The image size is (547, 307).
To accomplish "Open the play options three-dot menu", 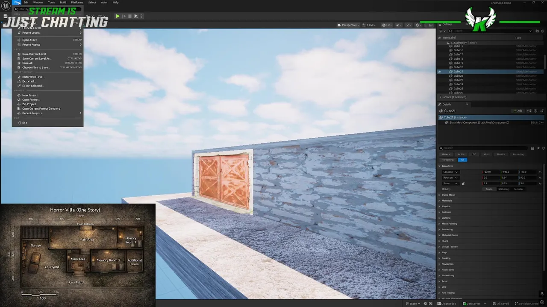I will pos(142,16).
